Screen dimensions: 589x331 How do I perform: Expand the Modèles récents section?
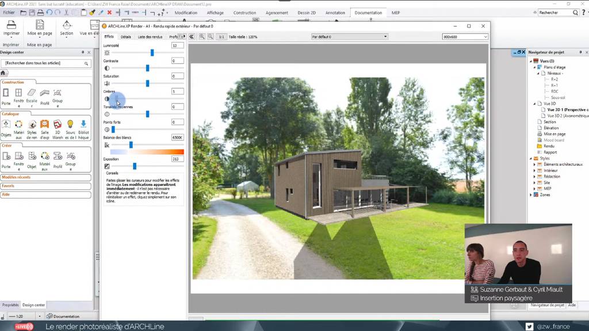45,177
